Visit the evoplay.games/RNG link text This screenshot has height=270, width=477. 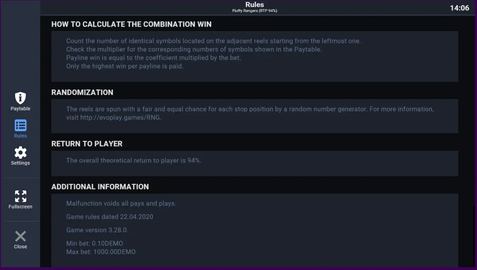(121, 117)
